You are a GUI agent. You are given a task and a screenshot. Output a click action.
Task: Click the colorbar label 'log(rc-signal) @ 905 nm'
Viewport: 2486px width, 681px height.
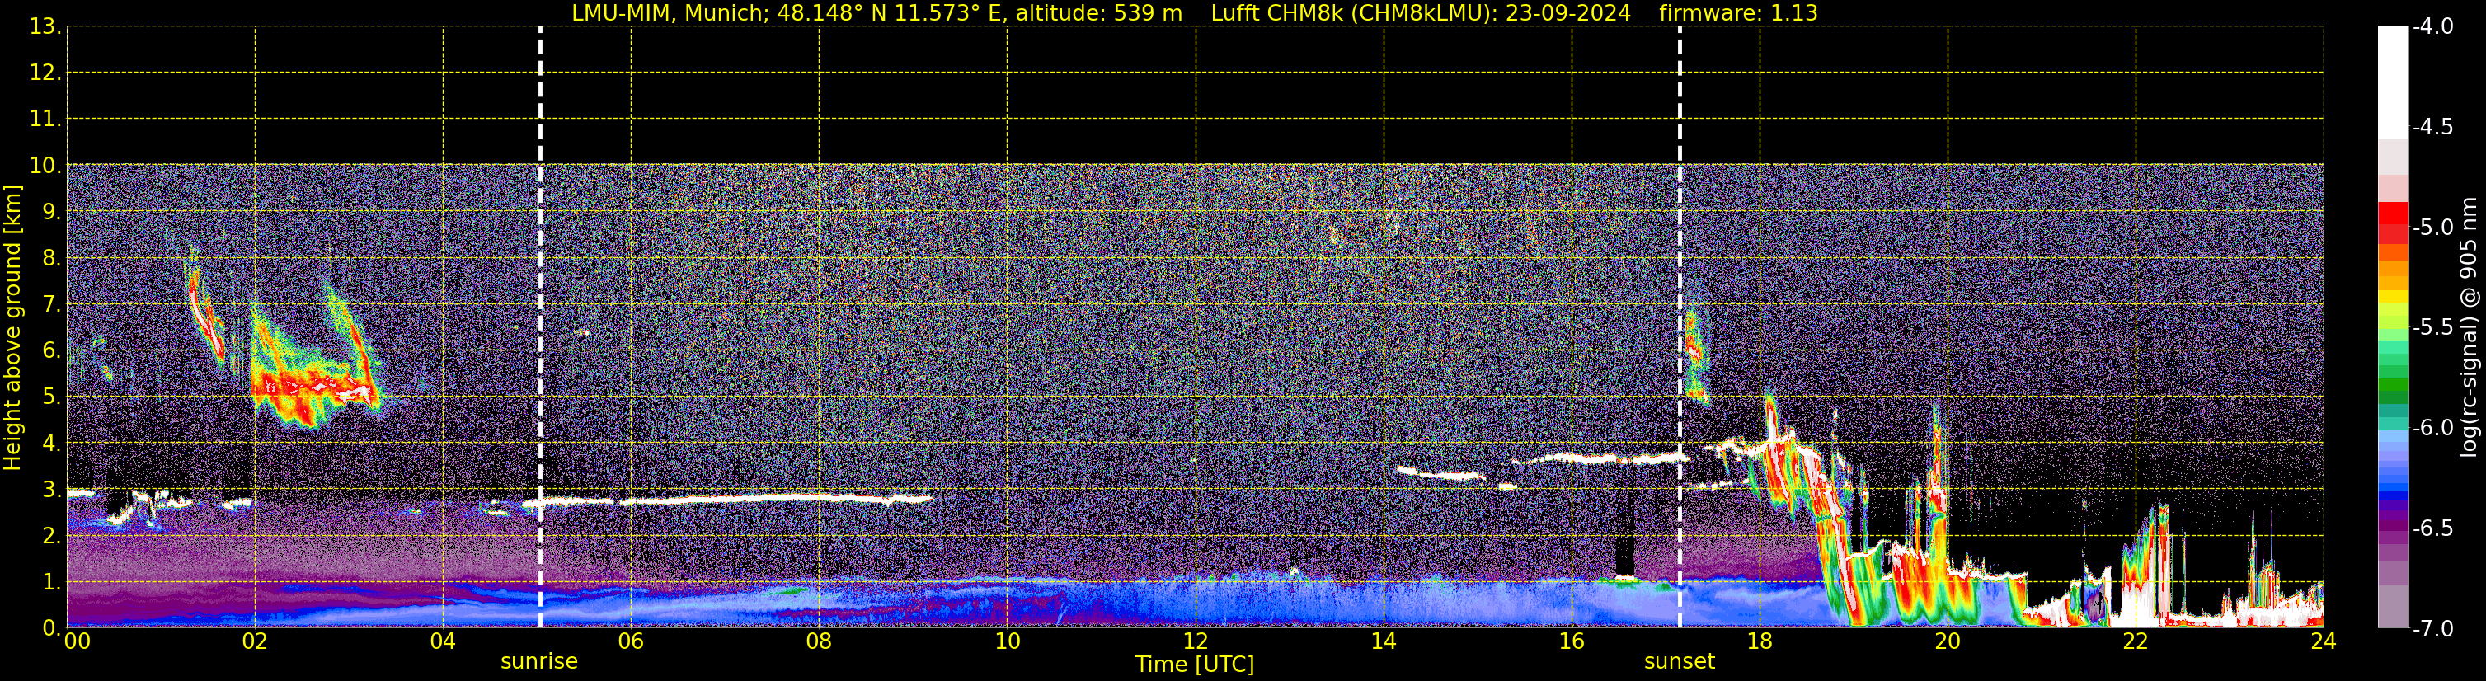[2468, 327]
